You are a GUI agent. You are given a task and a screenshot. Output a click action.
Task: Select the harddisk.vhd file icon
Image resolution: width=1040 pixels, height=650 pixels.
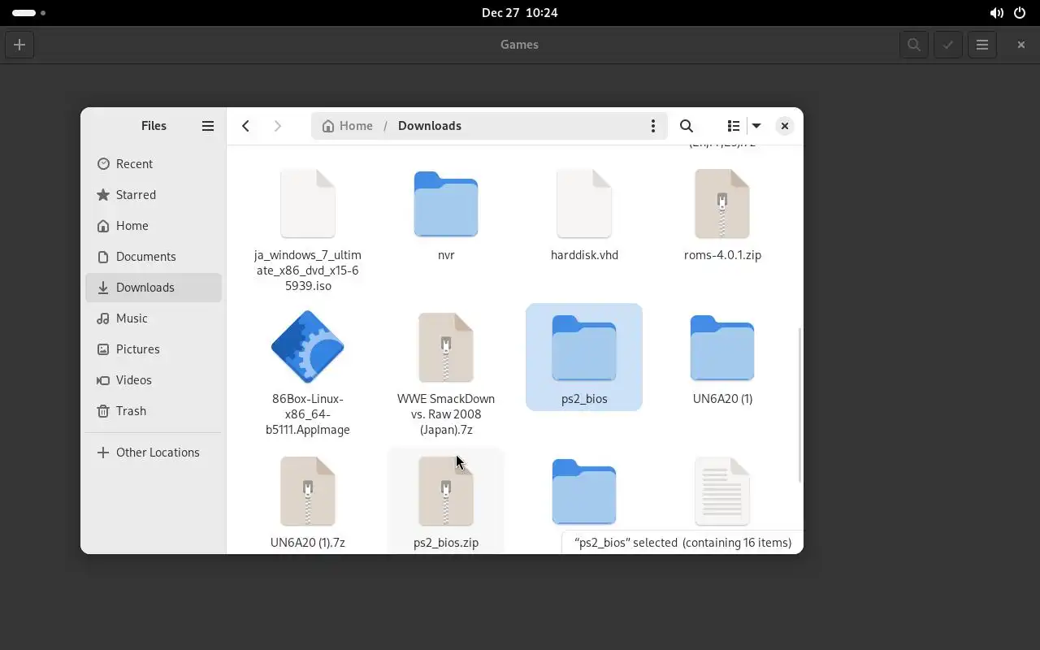tap(584, 204)
